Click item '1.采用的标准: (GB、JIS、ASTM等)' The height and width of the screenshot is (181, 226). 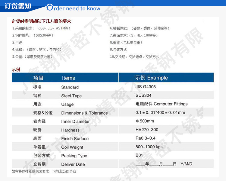pos(41,28)
